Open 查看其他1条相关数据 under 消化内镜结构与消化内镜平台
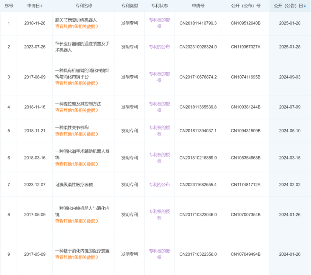Image resolution: width=311 pixels, height=275 pixels. point(77,83)
